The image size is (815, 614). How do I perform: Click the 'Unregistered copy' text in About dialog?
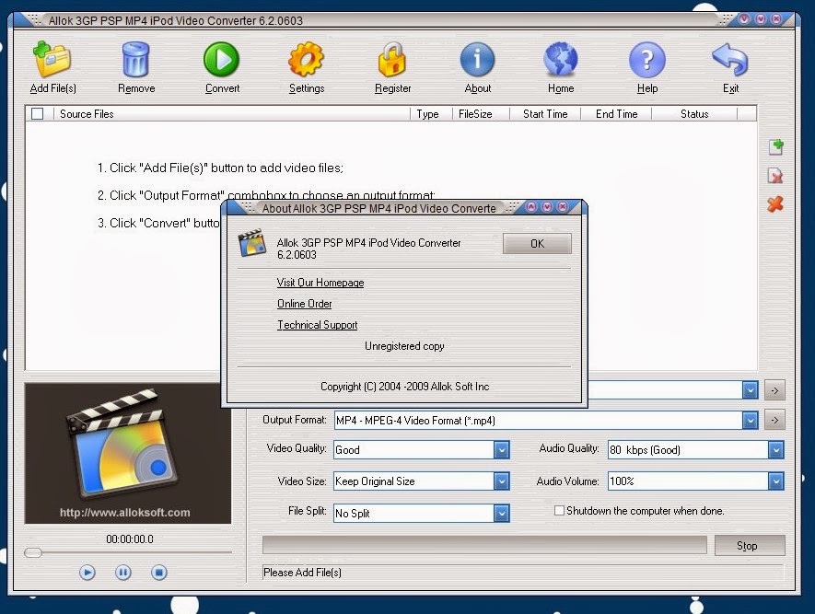pos(404,346)
